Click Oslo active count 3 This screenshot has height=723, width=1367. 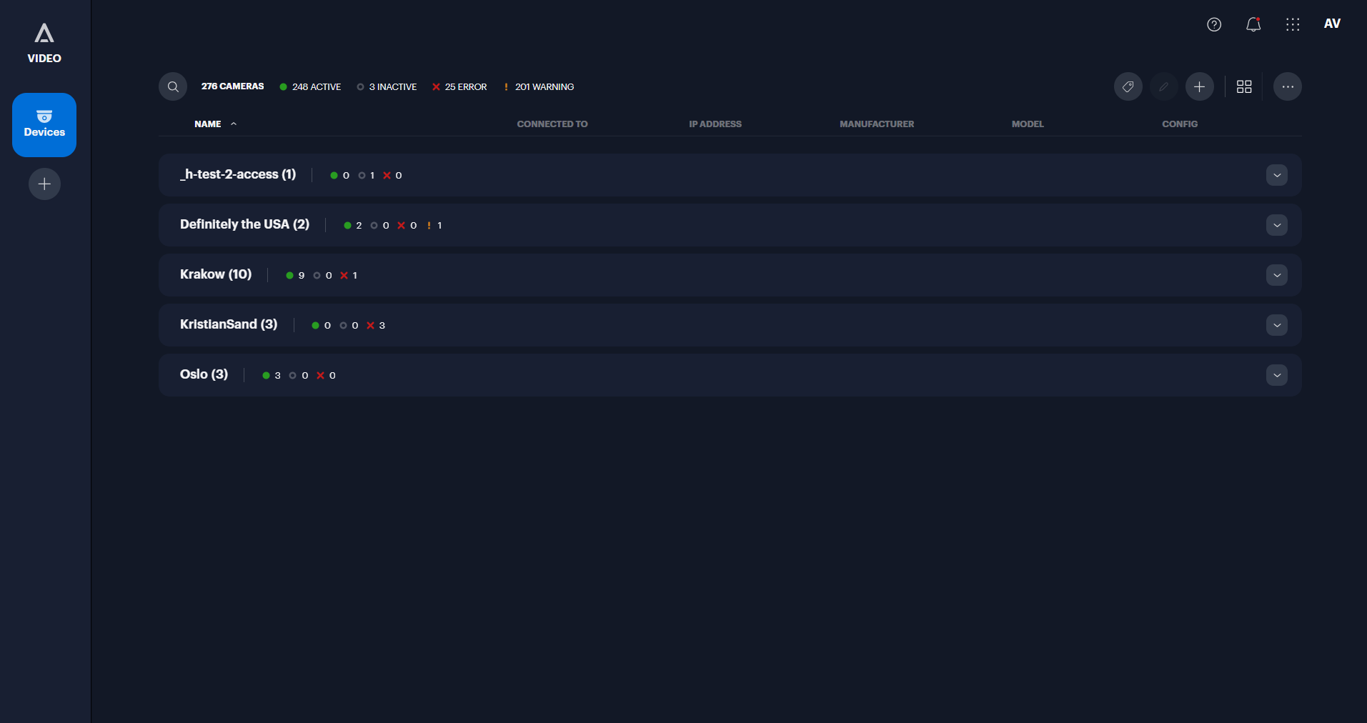click(272, 375)
